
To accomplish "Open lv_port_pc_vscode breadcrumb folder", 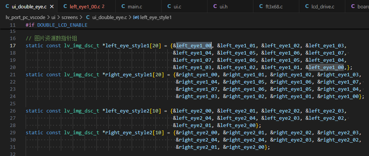I will pos(26,18).
